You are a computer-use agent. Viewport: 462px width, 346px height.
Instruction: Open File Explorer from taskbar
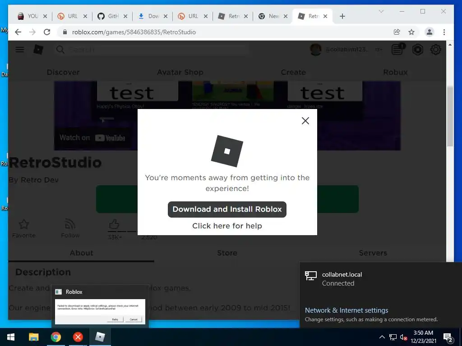pyautogui.click(x=33, y=337)
